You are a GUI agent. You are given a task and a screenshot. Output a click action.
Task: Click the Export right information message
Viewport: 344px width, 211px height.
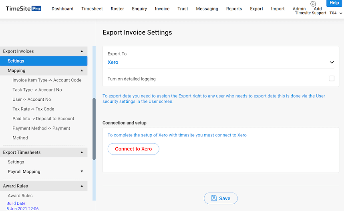pos(214,99)
